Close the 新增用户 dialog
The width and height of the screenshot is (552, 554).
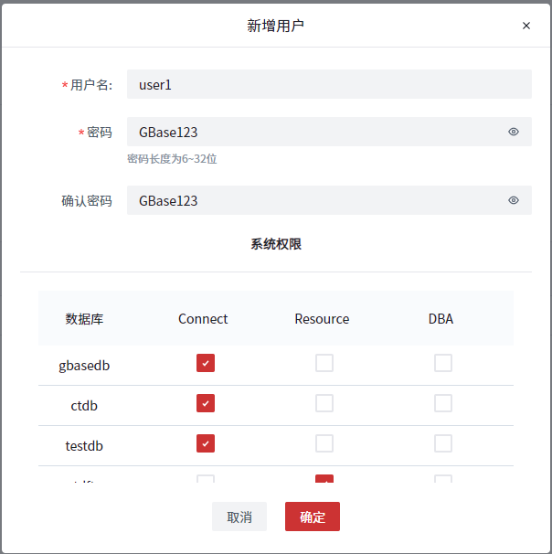(525, 26)
